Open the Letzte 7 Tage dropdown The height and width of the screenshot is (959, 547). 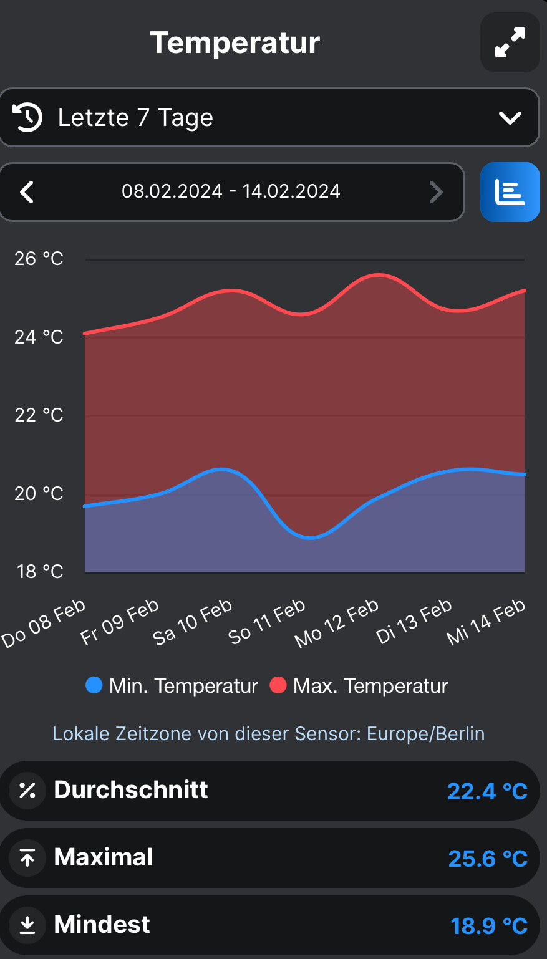[268, 117]
